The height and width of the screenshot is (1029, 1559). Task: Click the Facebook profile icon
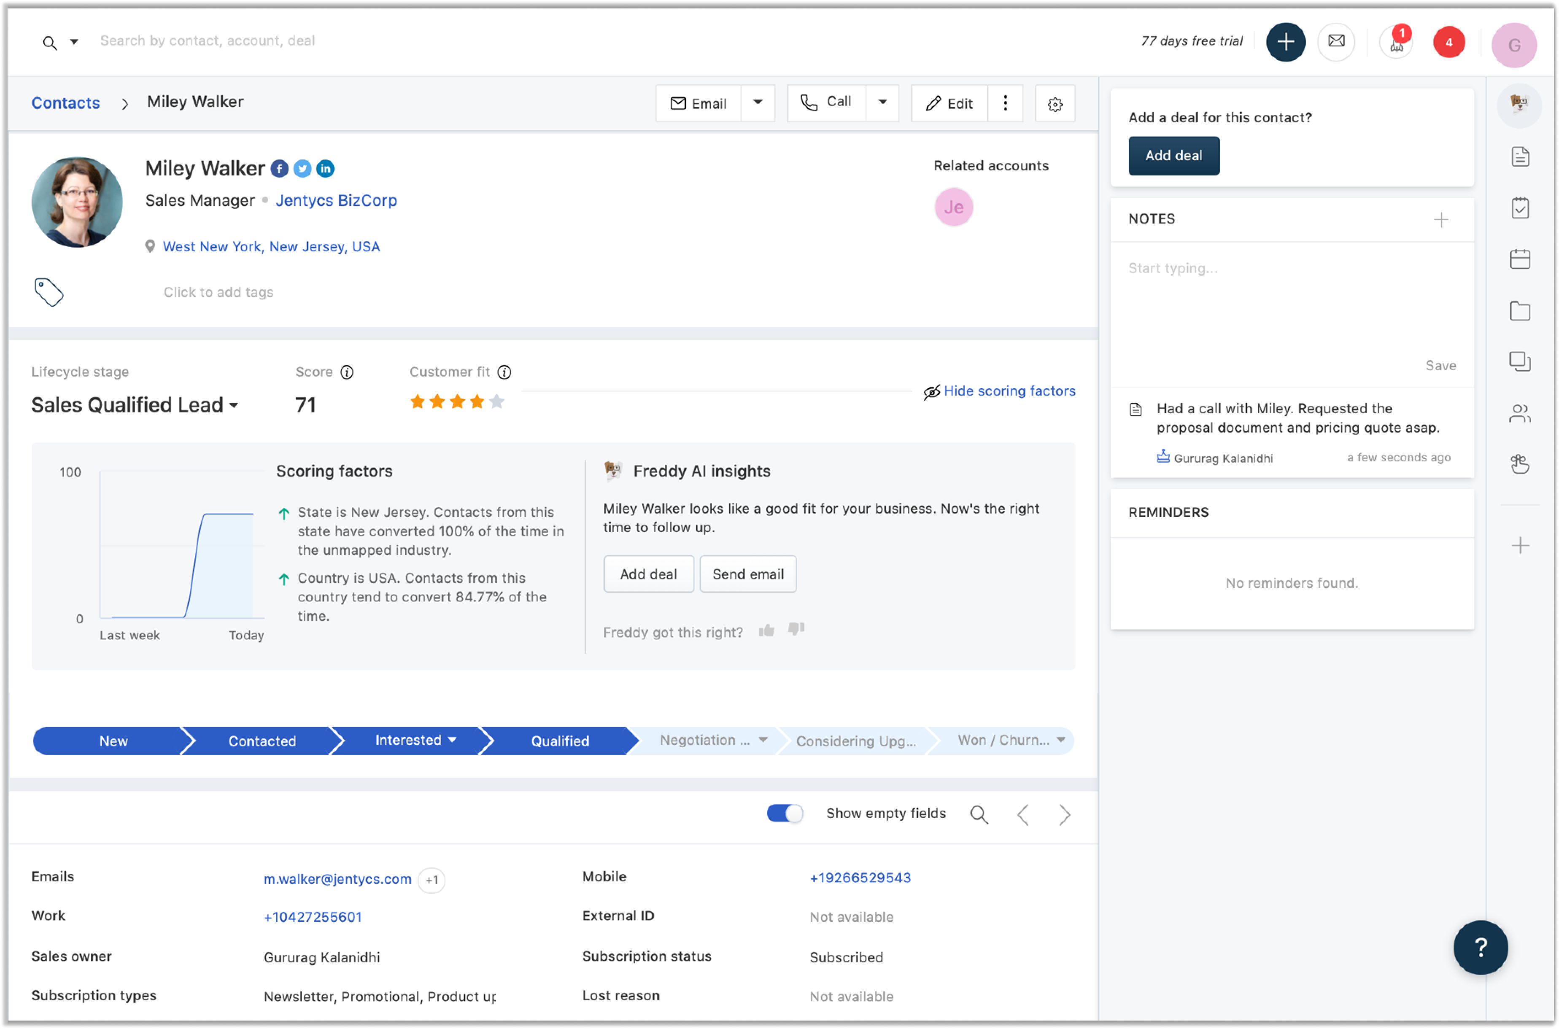pyautogui.click(x=279, y=169)
